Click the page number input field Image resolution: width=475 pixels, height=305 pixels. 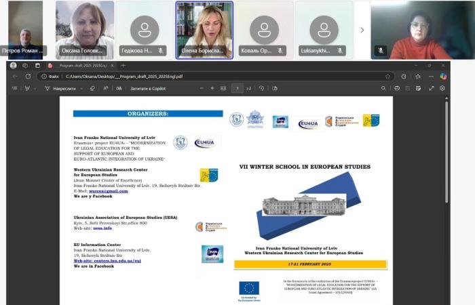[x=237, y=88]
